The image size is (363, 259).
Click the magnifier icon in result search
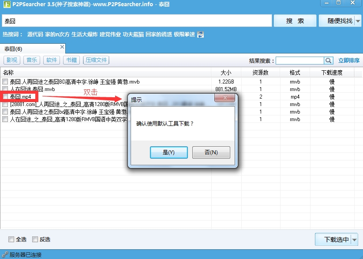click(x=328, y=61)
